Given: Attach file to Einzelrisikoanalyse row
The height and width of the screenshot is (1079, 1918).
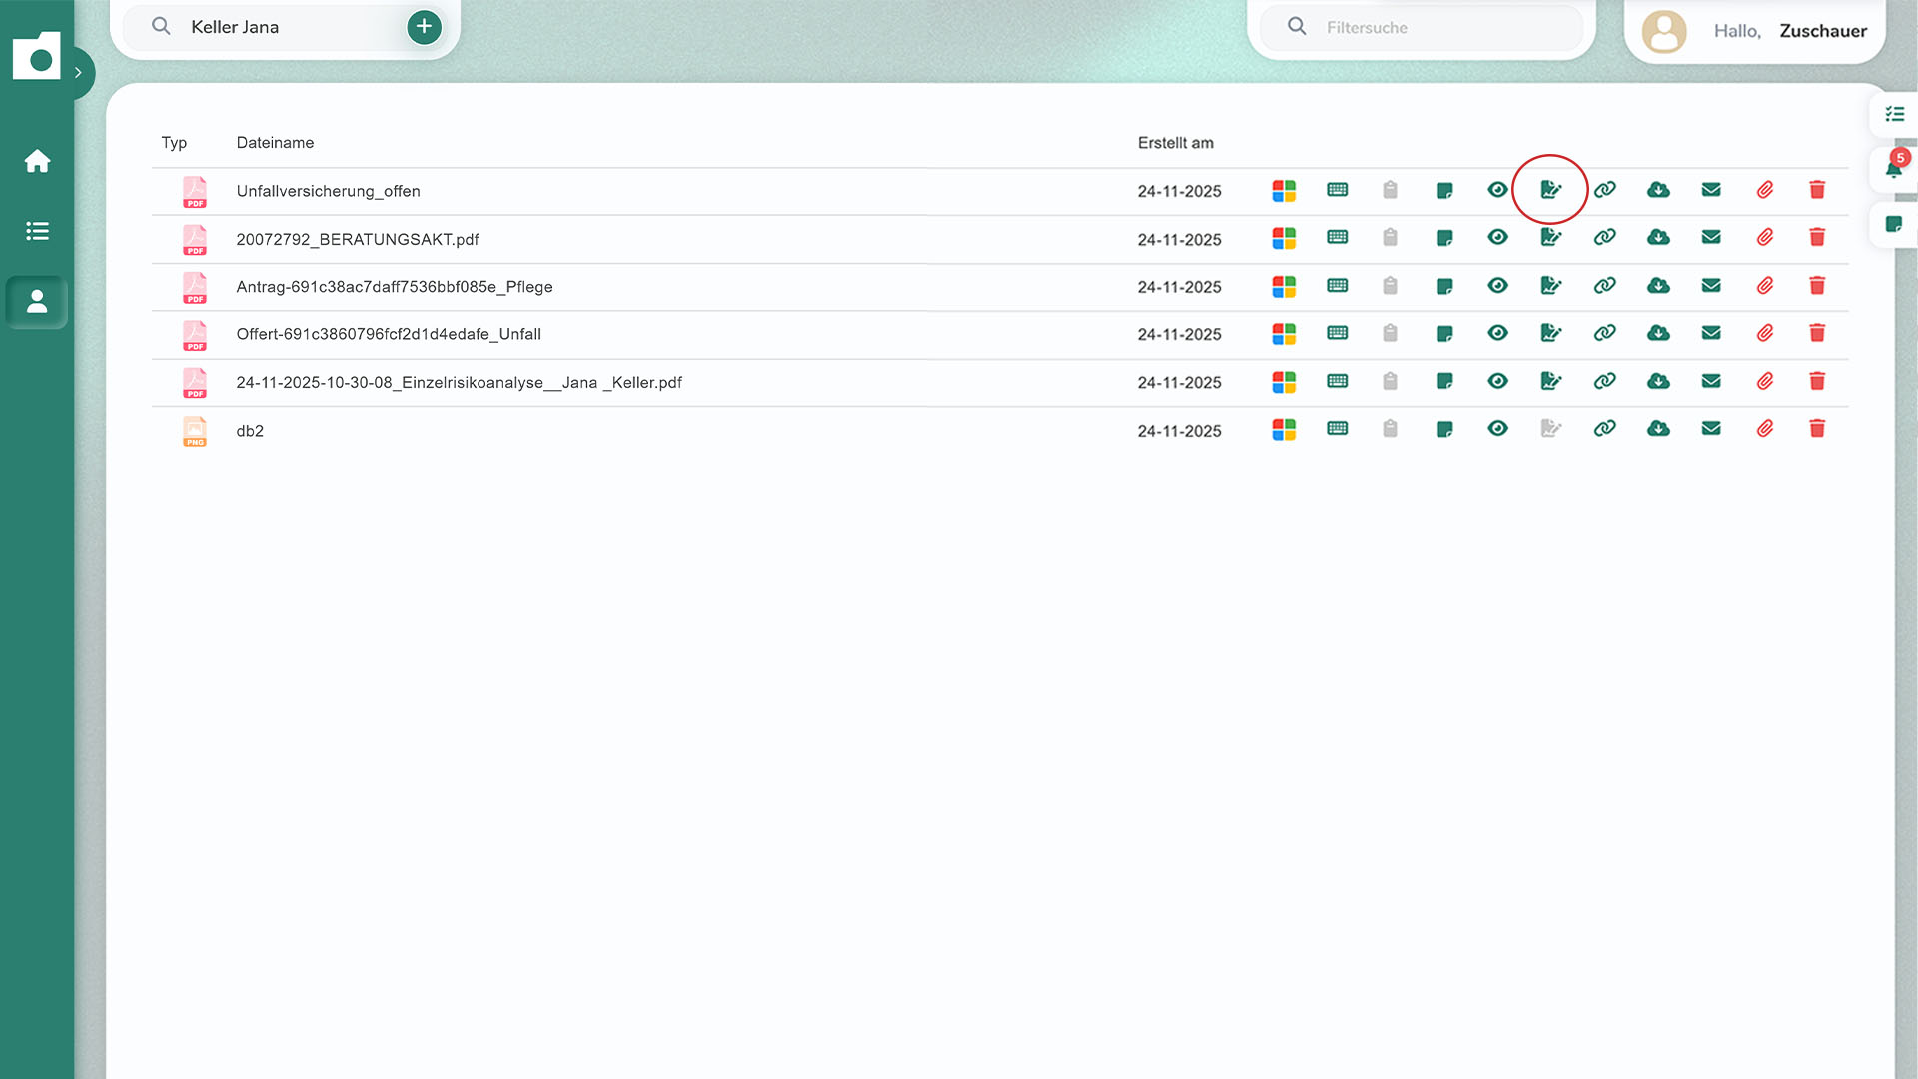Looking at the screenshot, I should tap(1765, 381).
